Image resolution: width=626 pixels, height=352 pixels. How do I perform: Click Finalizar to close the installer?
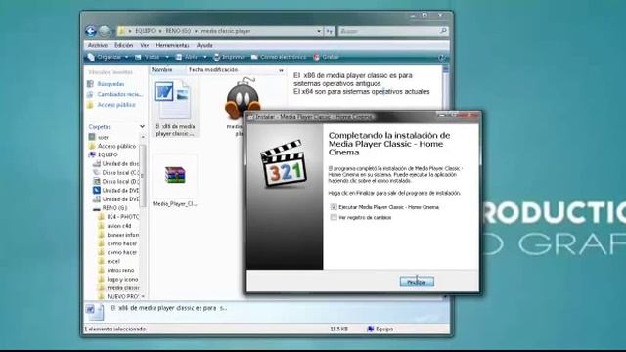click(417, 282)
